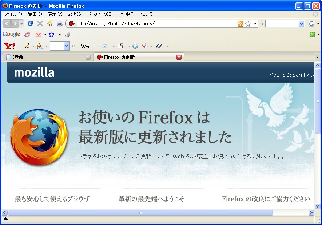Expand the Yahoo! logo dropdown arrow
The height and width of the screenshot is (225, 322).
(x=21, y=46)
